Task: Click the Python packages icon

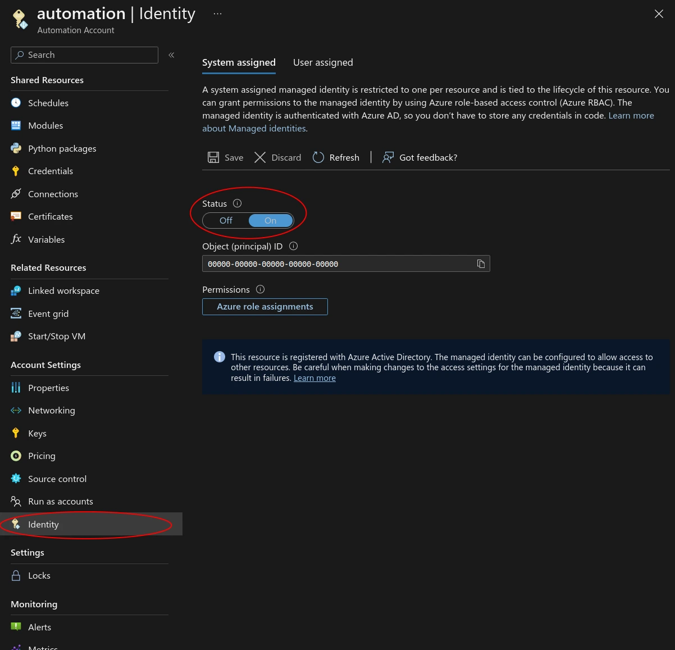Action: (16, 148)
